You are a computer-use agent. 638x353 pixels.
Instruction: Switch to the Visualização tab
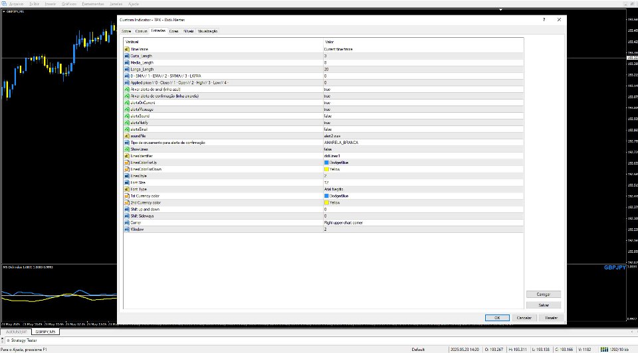coord(207,31)
